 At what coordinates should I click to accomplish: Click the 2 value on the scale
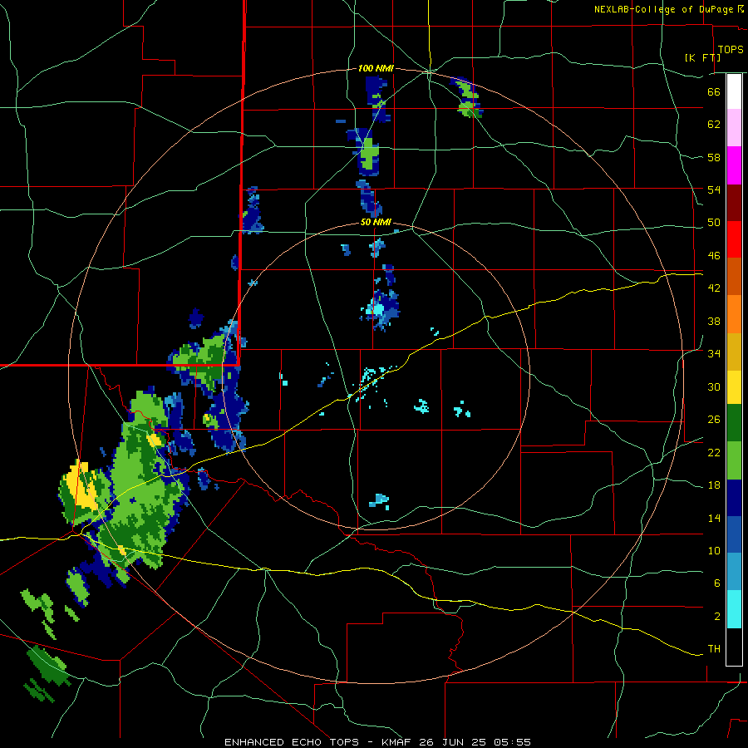(716, 617)
